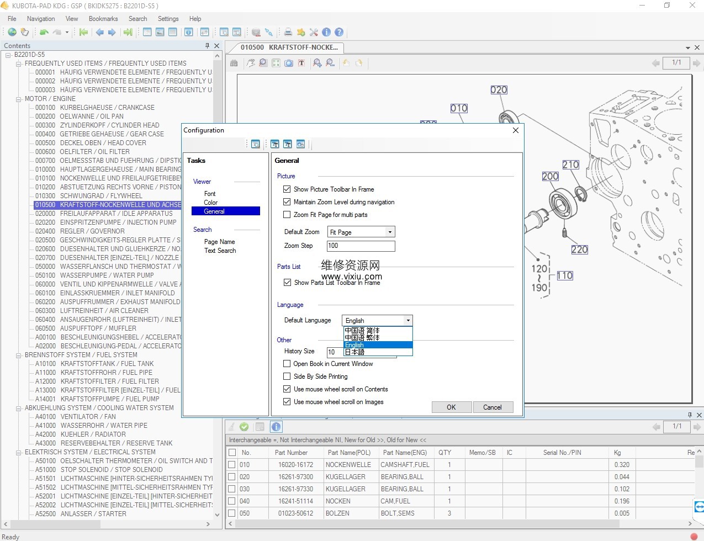
Task: Click the zoom in magnifier icon in picture toolbar
Action: pyautogui.click(x=317, y=63)
